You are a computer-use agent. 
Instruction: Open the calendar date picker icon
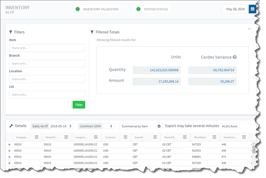tap(252, 8)
